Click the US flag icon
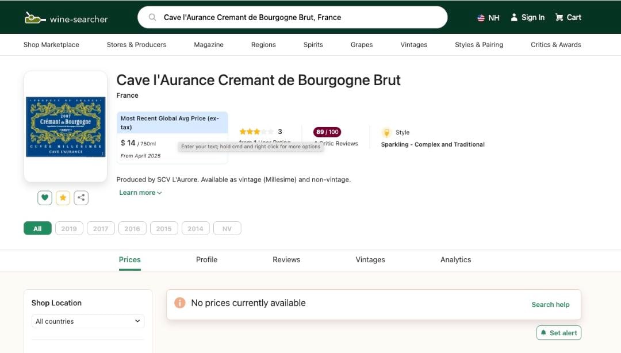This screenshot has height=353, width=621. [x=481, y=18]
